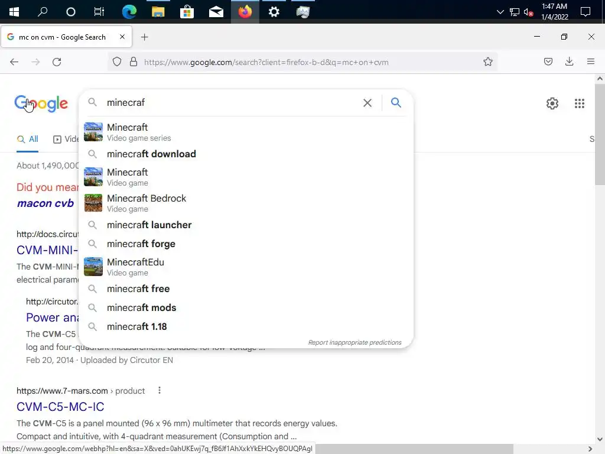
Task: Choose 'minecraft 1.18' suggestion
Action: [x=246, y=326]
